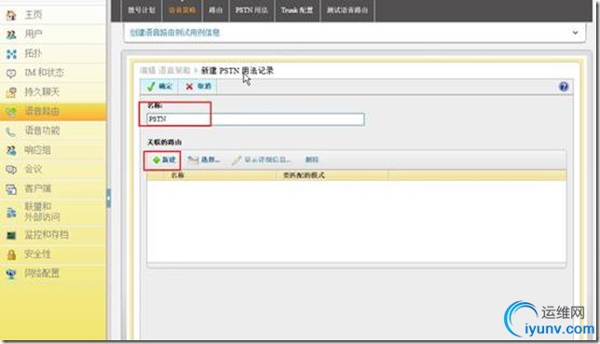Switch to the 语音策略 tab
The height and width of the screenshot is (344, 600).
[183, 10]
